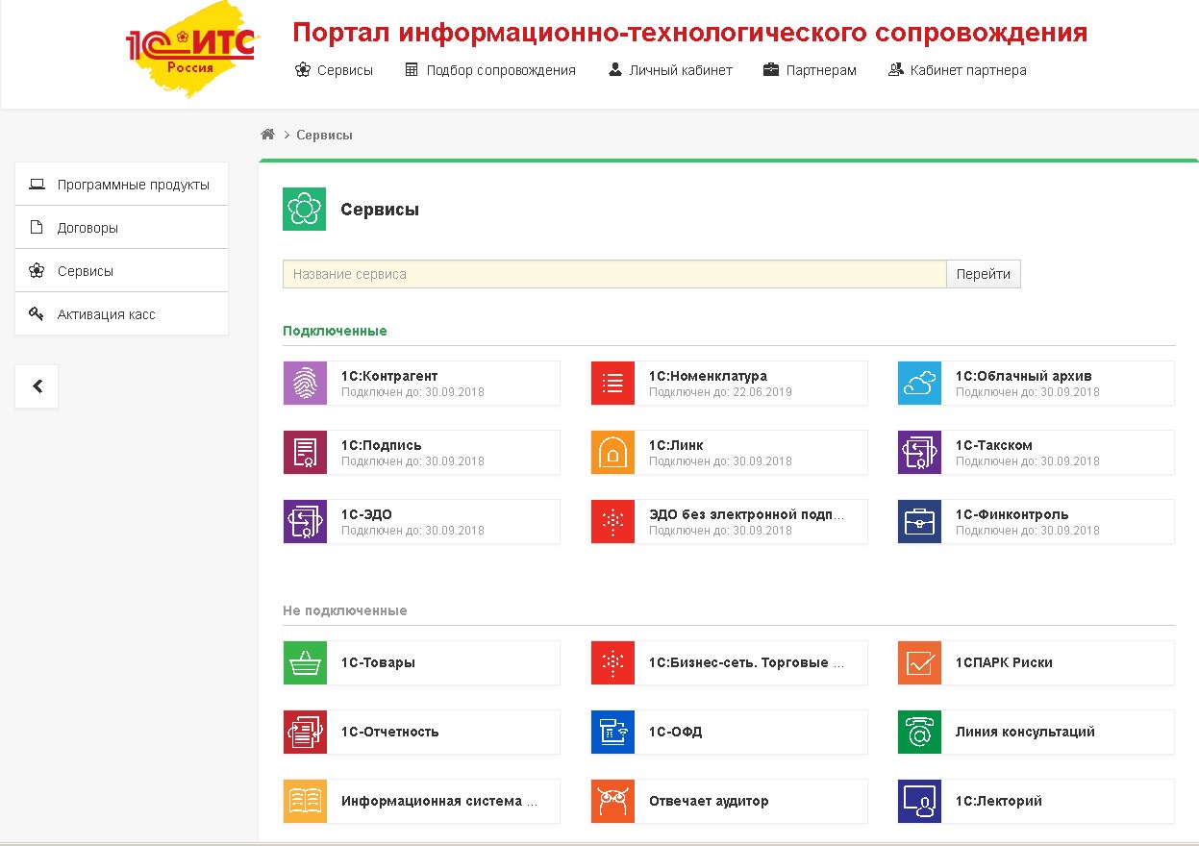Open Сервисы in the top navigation
This screenshot has width=1199, height=846.
pos(334,70)
